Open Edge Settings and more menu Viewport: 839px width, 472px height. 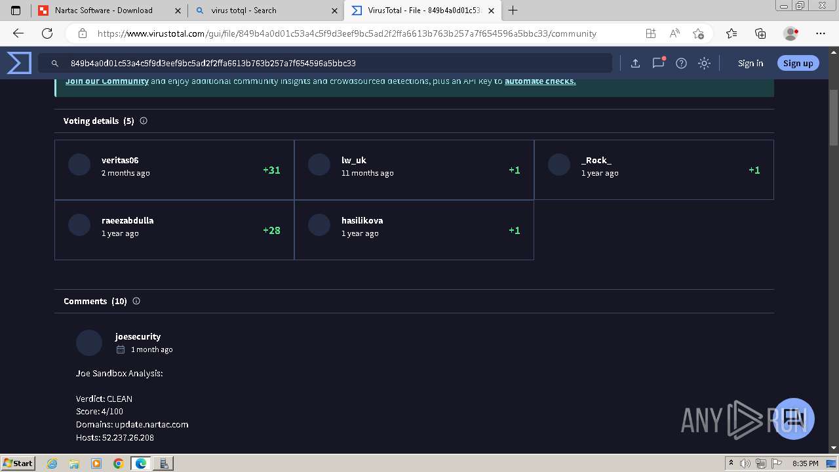[x=821, y=33]
